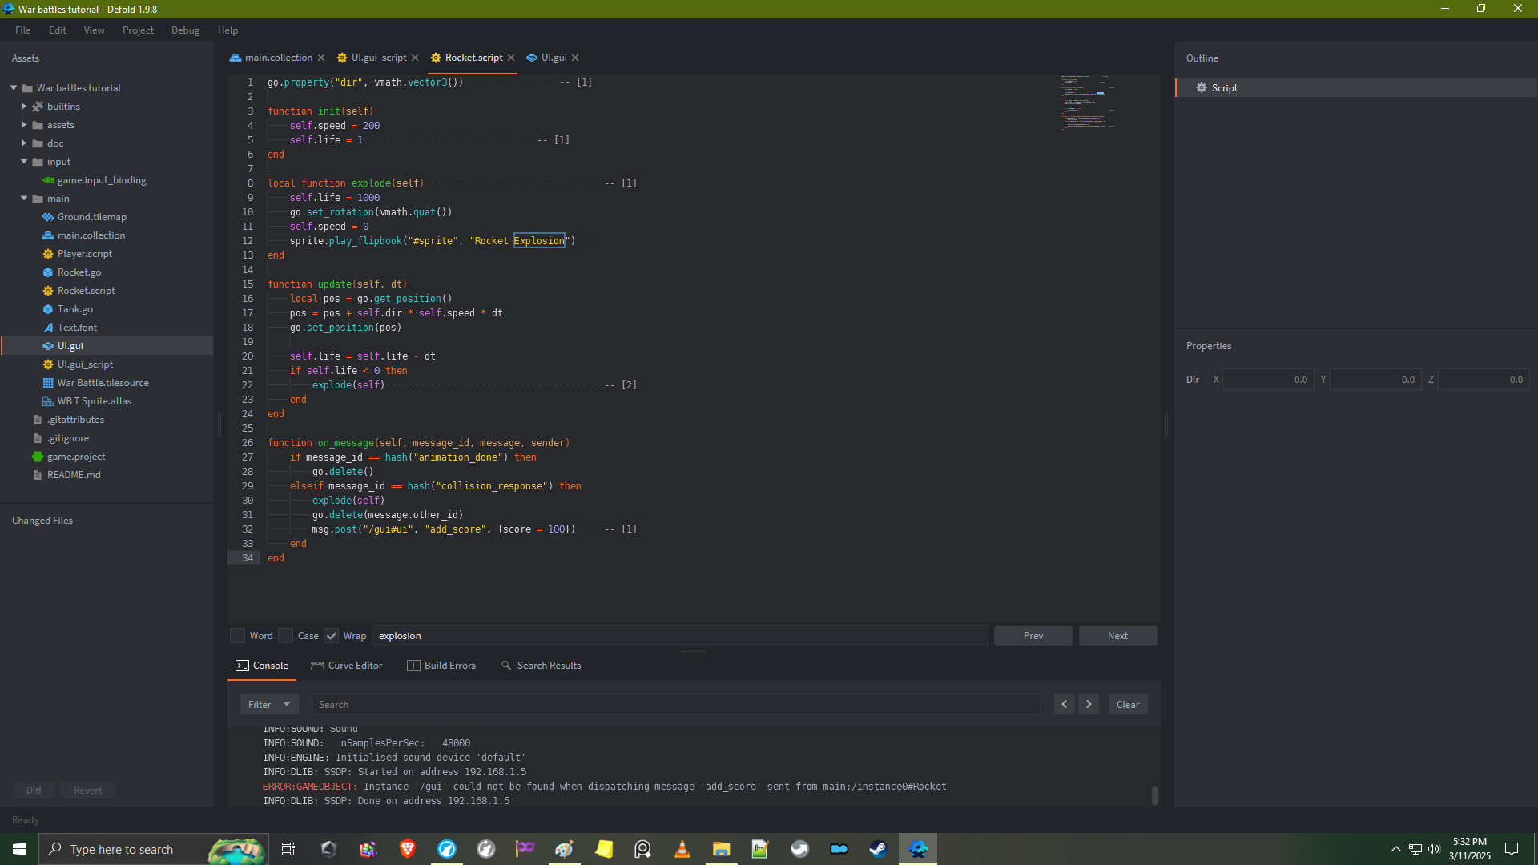Open Ground.tilemap file icon in Assets

pyautogui.click(x=48, y=217)
